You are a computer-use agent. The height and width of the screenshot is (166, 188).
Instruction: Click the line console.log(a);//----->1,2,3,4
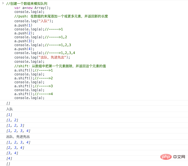click(x=45, y=53)
